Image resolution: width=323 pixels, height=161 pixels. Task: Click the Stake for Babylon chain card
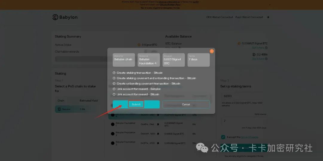click(124, 60)
